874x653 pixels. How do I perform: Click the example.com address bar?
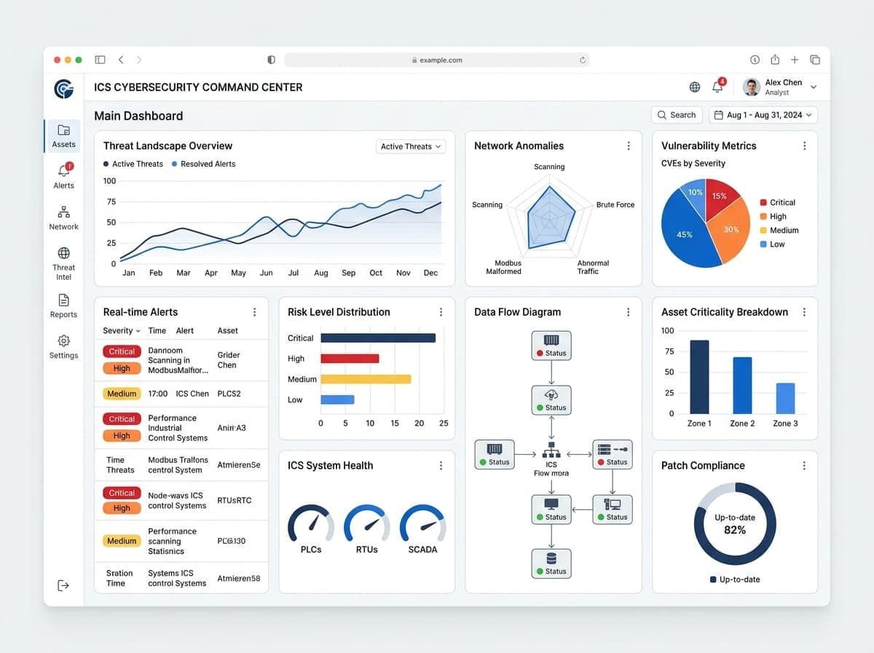437,60
